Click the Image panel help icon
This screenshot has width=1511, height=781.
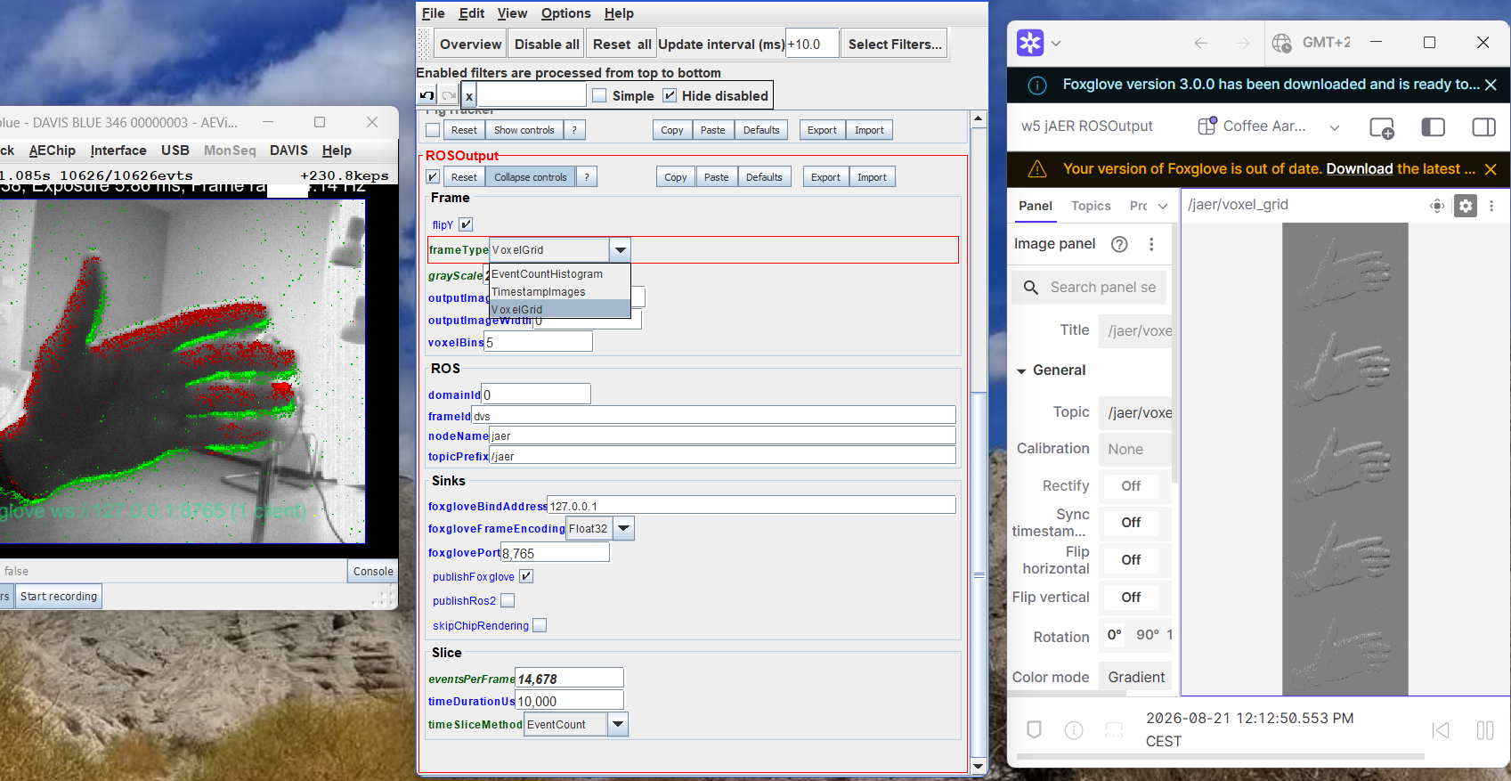click(x=1120, y=244)
